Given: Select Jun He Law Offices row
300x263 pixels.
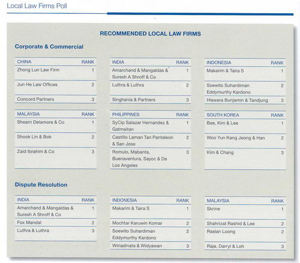Looking at the screenshot, I should pos(55,88).
